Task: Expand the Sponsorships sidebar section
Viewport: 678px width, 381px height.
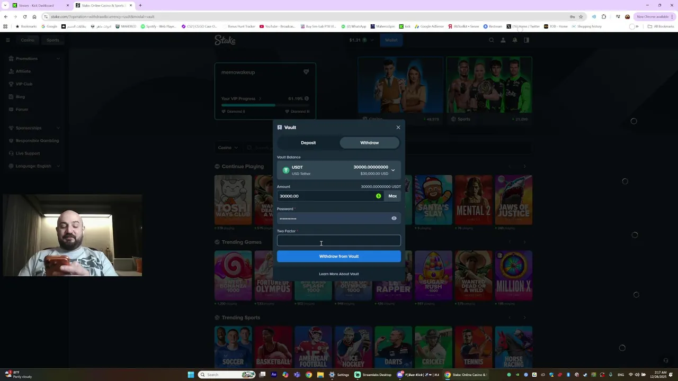Action: [34, 128]
